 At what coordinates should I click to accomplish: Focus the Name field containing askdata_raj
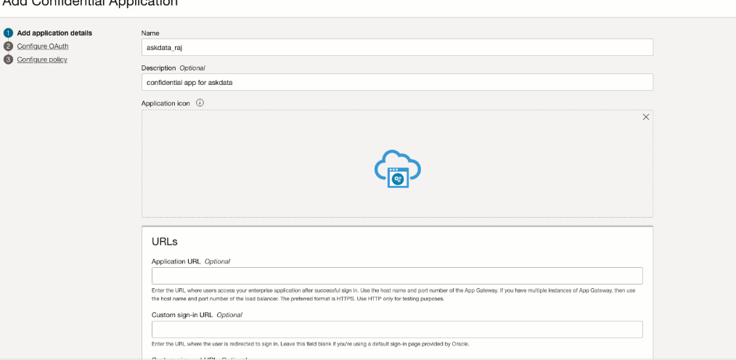(397, 47)
